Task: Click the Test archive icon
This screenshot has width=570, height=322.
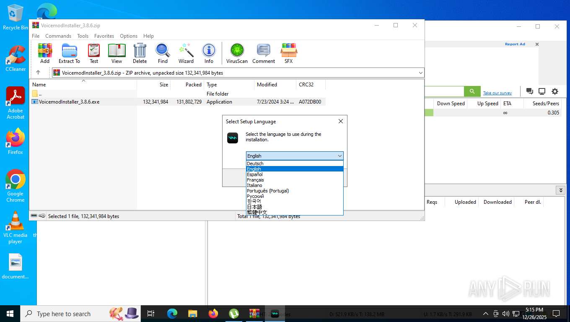Action: point(94,53)
